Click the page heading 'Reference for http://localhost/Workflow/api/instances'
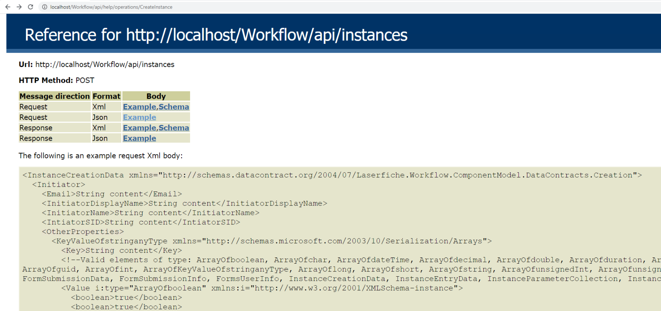661x311 pixels. (216, 35)
